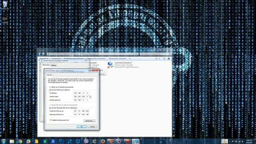Open Viber from the taskbar
The image size is (256, 144).
(86, 141)
